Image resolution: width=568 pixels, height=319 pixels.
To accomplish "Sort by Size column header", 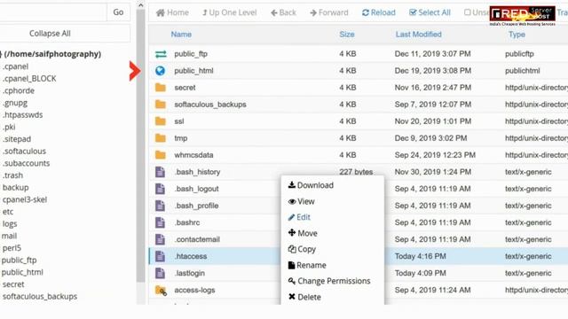I will [347, 35].
